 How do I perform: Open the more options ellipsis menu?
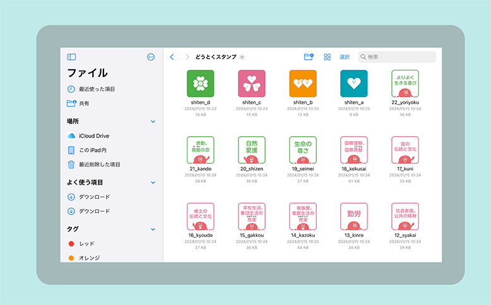151,57
